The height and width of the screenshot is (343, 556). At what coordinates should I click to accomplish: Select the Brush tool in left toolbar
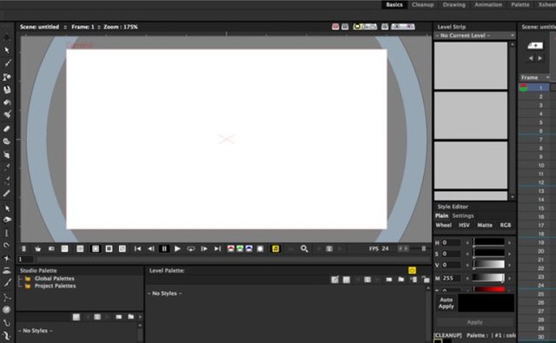7,63
